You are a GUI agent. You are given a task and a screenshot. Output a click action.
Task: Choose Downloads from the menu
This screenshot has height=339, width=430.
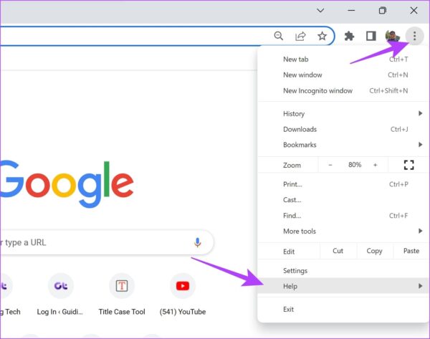[300, 129]
